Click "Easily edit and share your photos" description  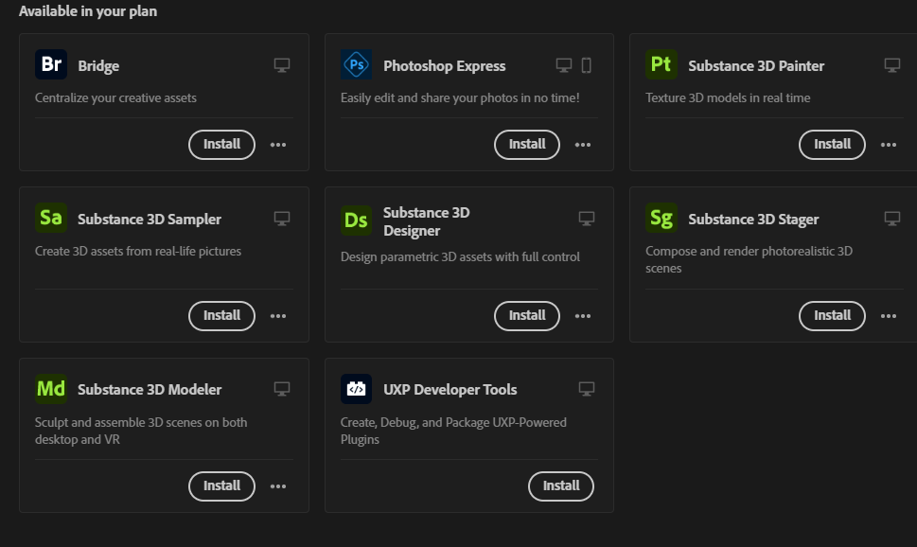coord(460,97)
